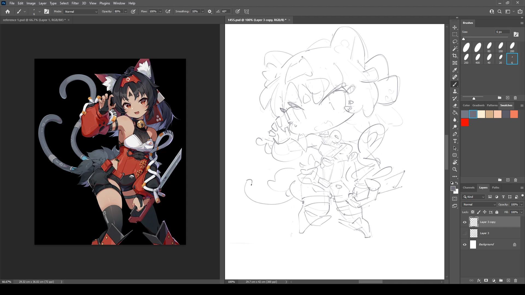Select the Paint Bucket tool

[x=455, y=113]
